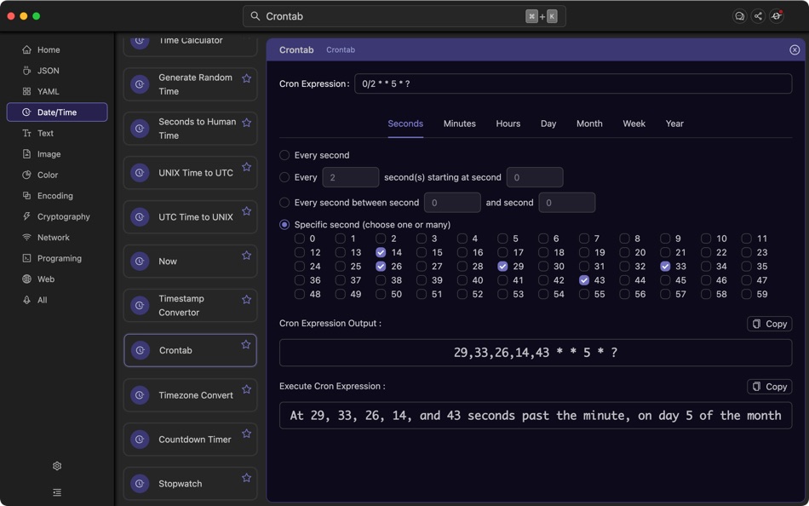This screenshot has width=809, height=506.
Task: Uncheck second 43
Action: point(584,280)
